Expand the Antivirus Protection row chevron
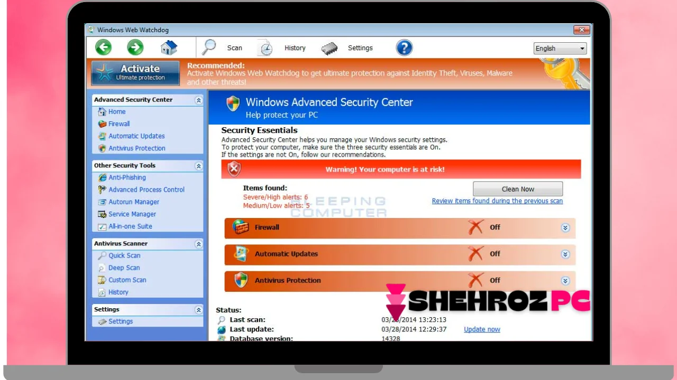677x380 pixels. point(565,281)
